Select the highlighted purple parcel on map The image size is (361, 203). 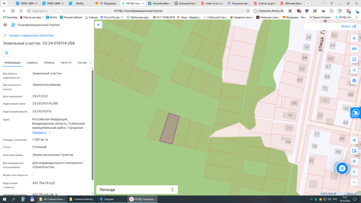click(169, 128)
